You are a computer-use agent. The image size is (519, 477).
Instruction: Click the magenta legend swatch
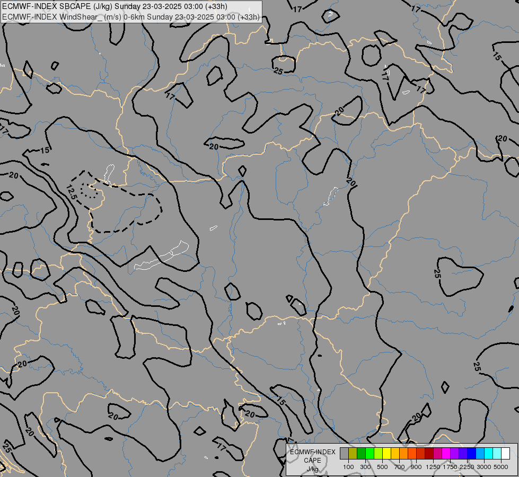(x=446, y=454)
